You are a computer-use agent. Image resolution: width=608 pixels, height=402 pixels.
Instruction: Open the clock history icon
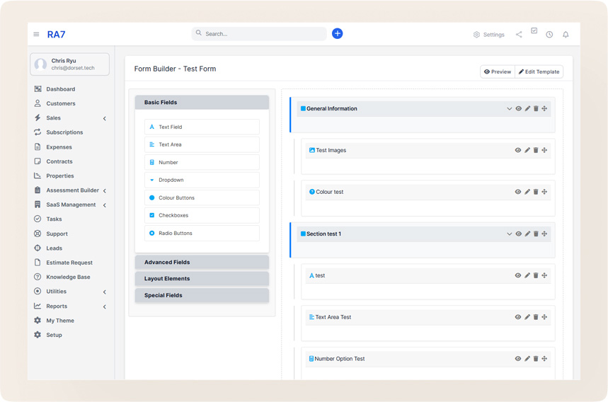(x=549, y=35)
